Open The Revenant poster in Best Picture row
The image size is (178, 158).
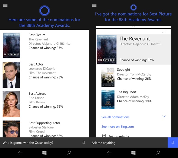click(x=11, y=45)
